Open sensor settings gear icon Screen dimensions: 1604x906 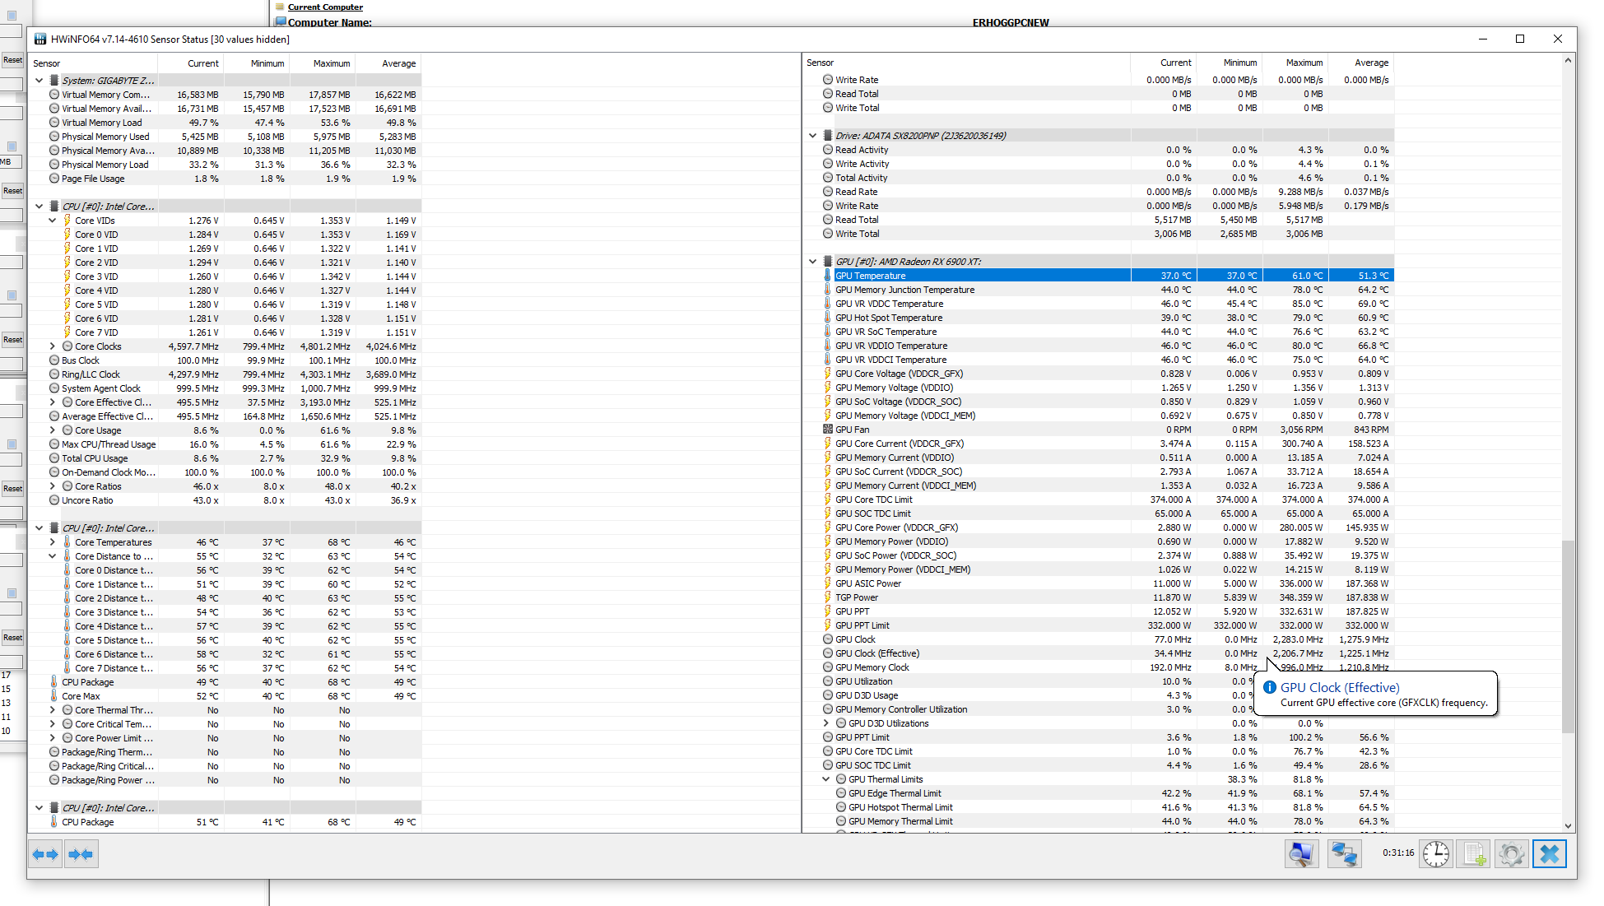click(x=1512, y=854)
